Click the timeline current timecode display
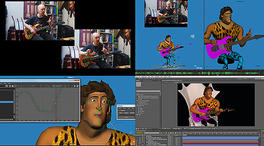This screenshot has width=264, height=146. (139, 132)
